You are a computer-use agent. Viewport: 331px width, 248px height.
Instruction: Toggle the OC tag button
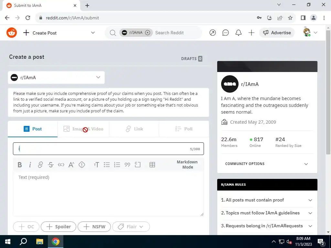(26, 227)
